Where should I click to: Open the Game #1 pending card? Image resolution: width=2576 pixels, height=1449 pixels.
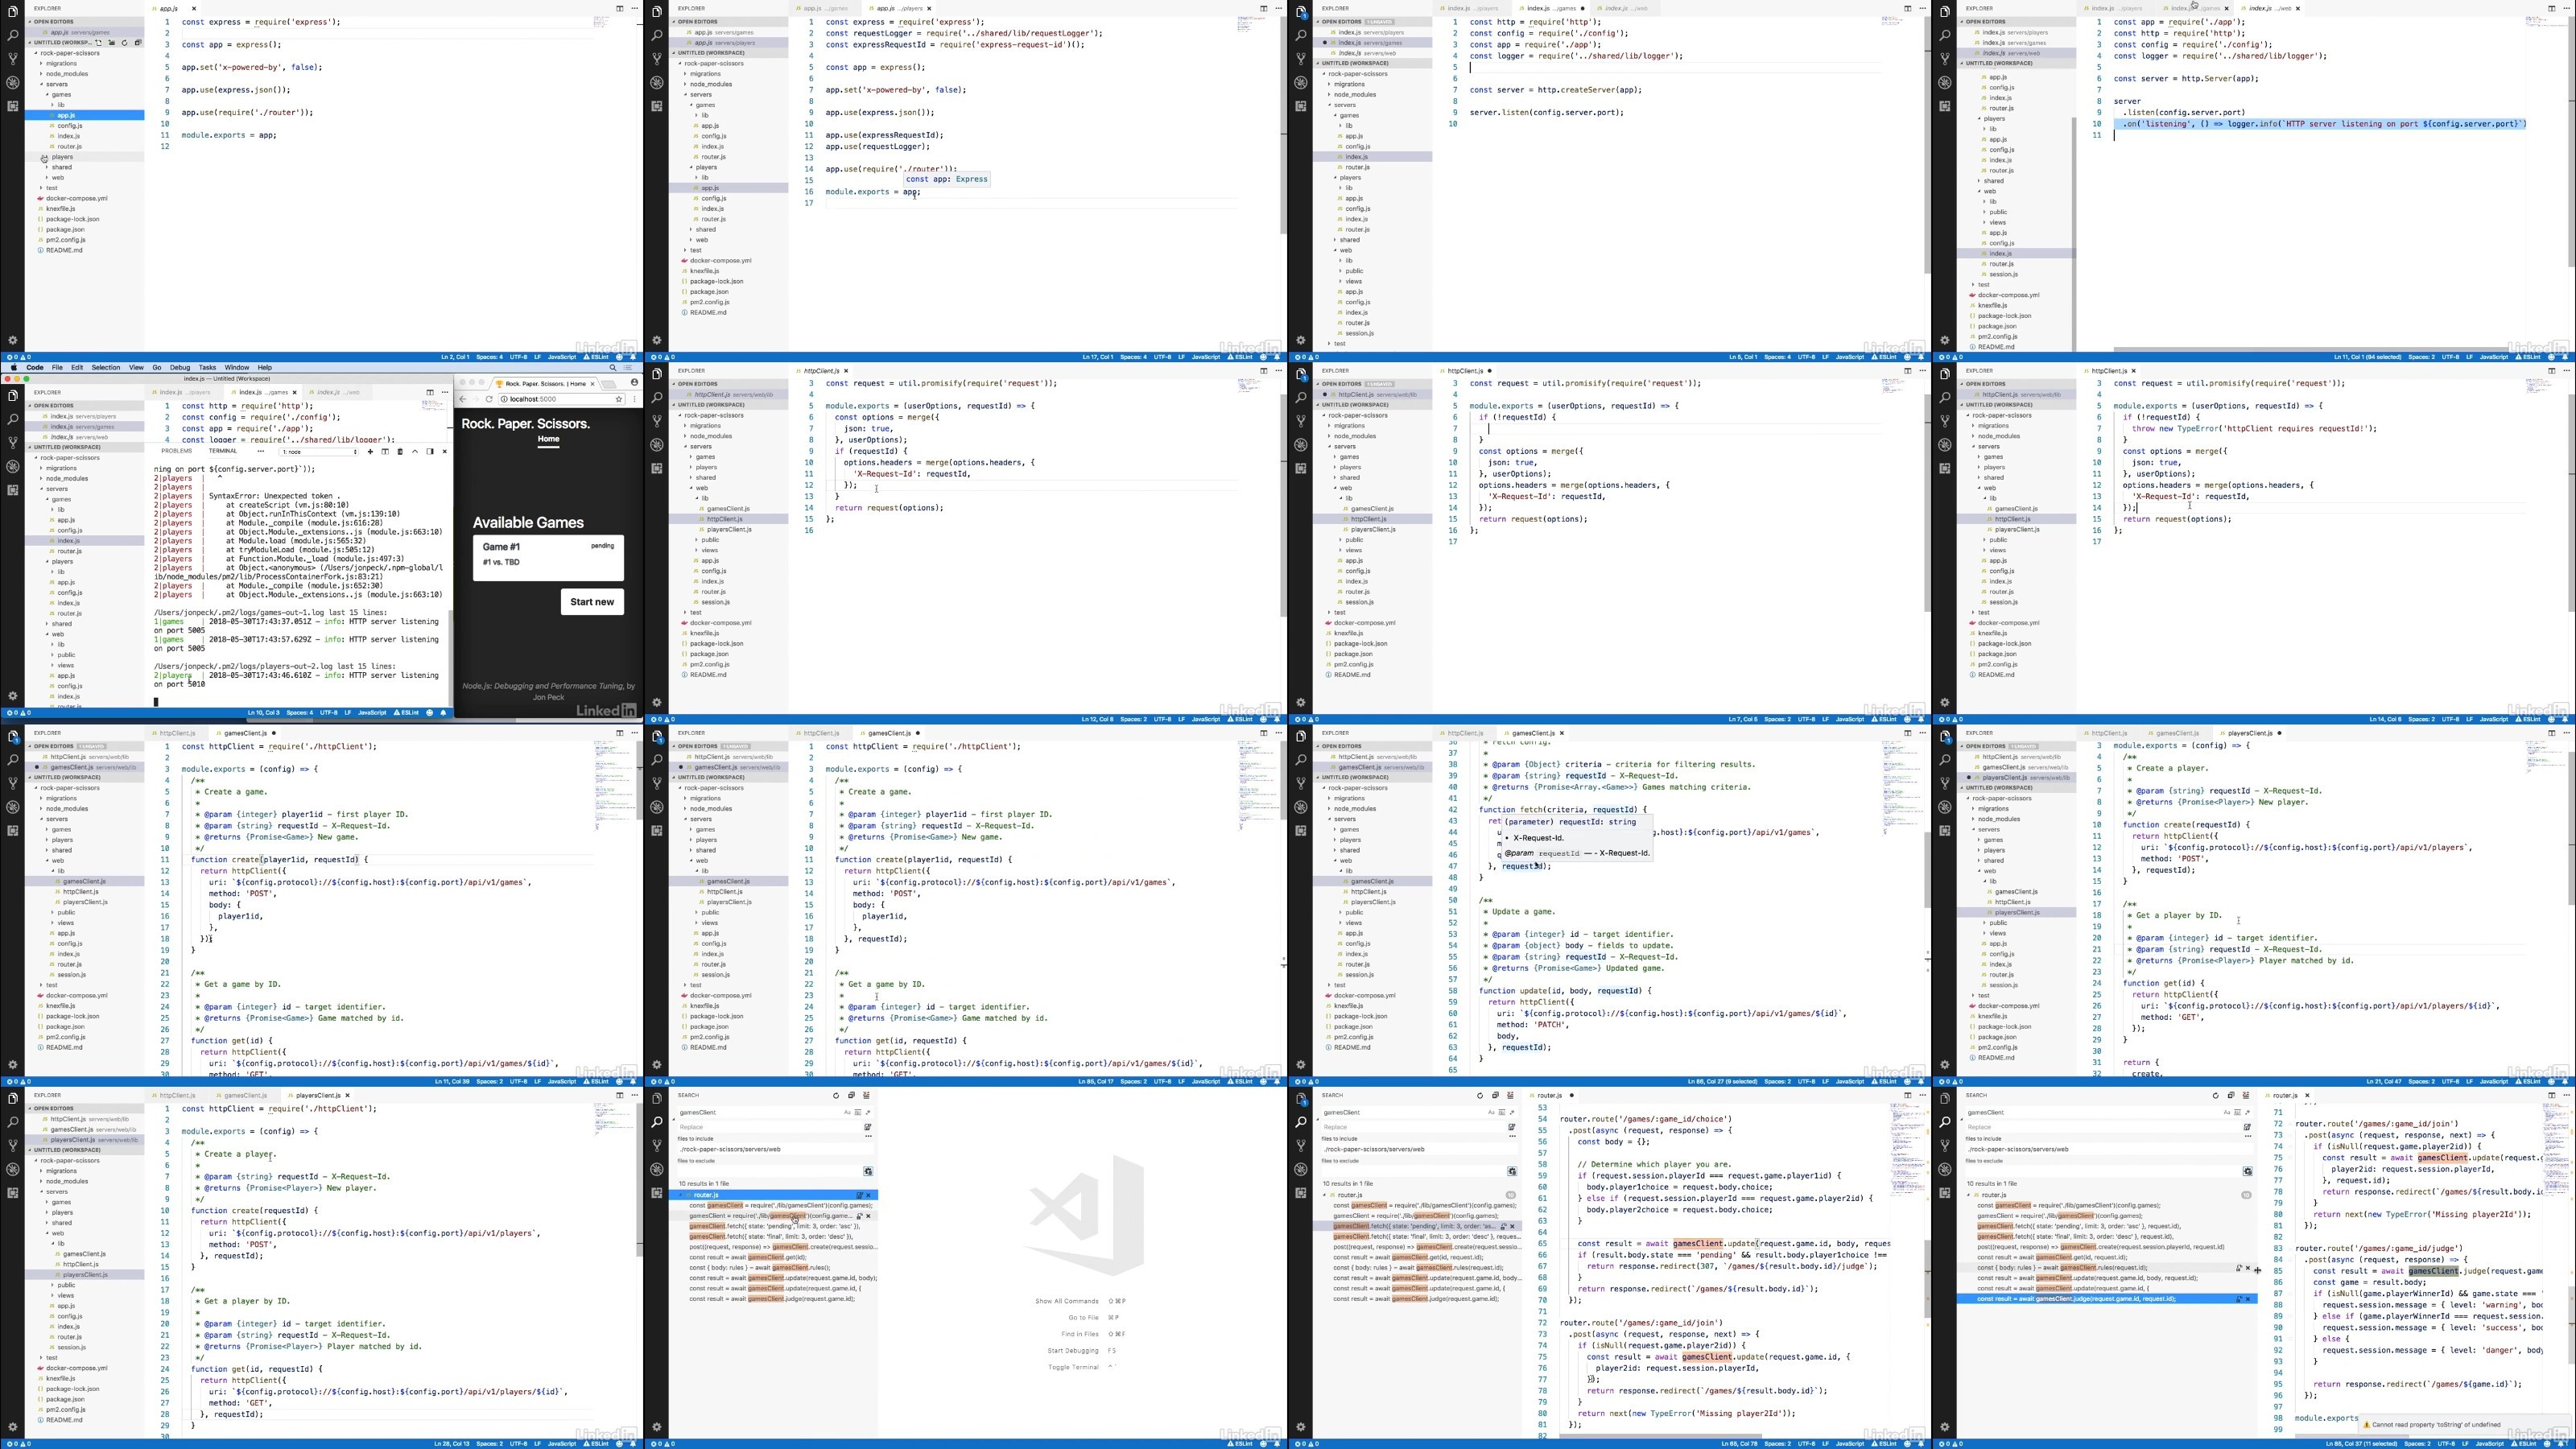548,557
